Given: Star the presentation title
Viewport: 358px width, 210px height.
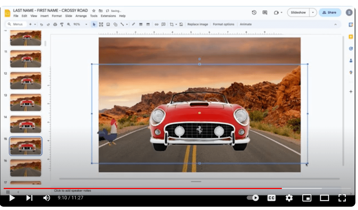Looking at the screenshot, I should pos(94,11).
